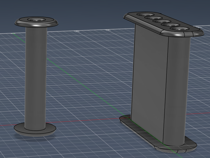Select the cylindrical shaft of the single-hole model
This screenshot has width=210, height=158.
click(x=36, y=79)
